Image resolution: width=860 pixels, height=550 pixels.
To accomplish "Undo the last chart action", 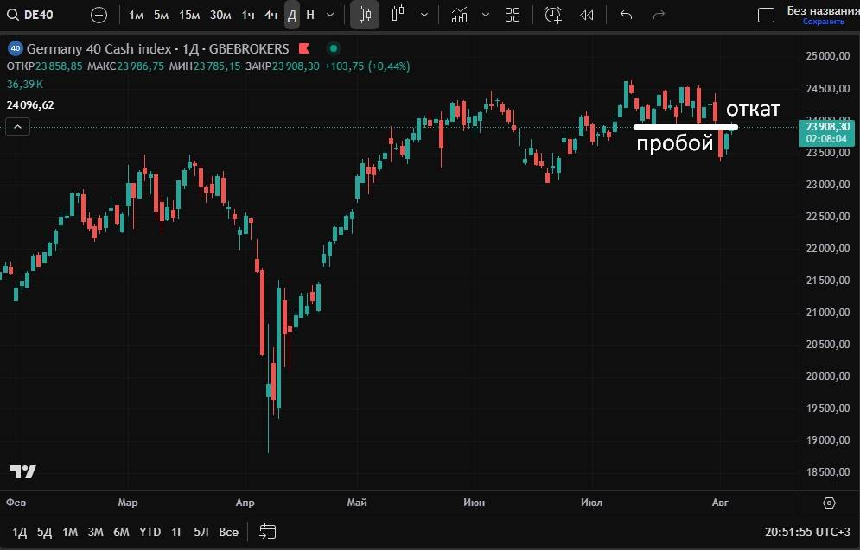I will pos(627,15).
